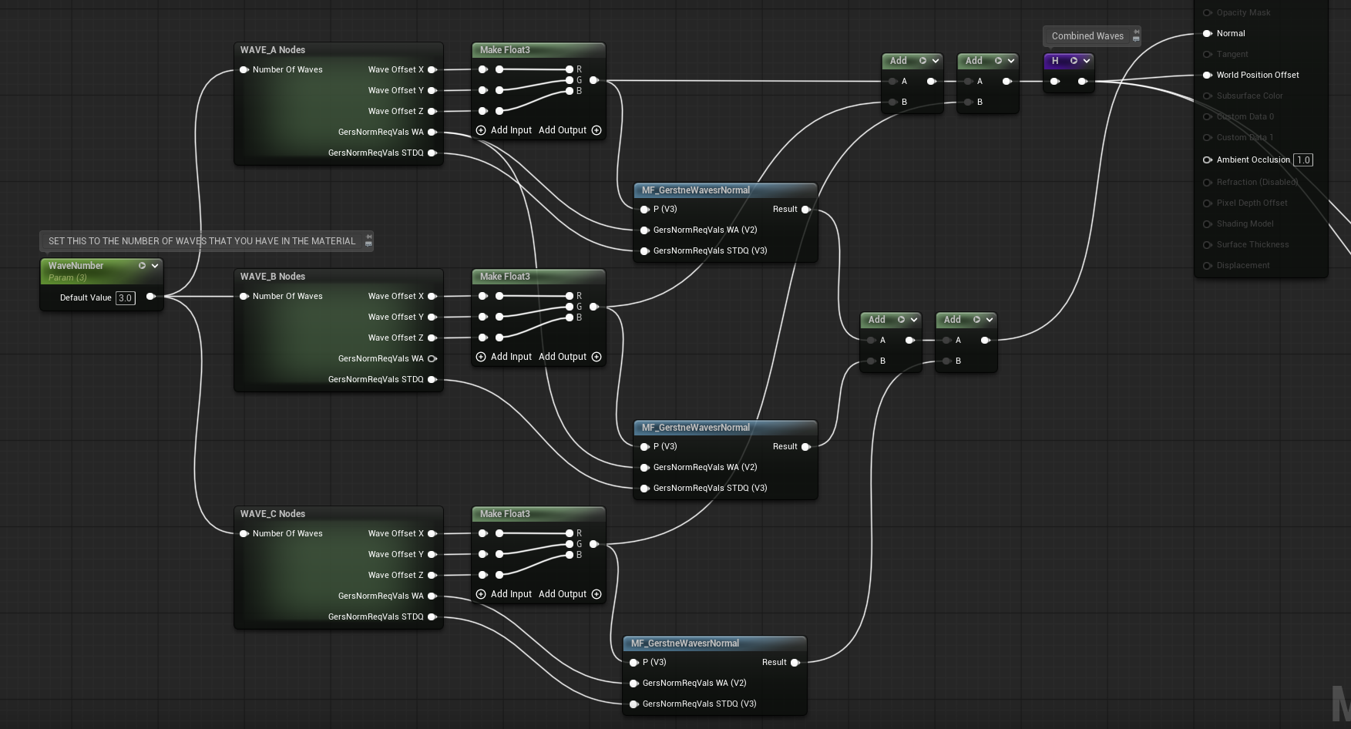Viewport: 1351px width, 729px height.
Task: Click the output pin of WAVE_C's Make Float3 node
Action: (594, 544)
